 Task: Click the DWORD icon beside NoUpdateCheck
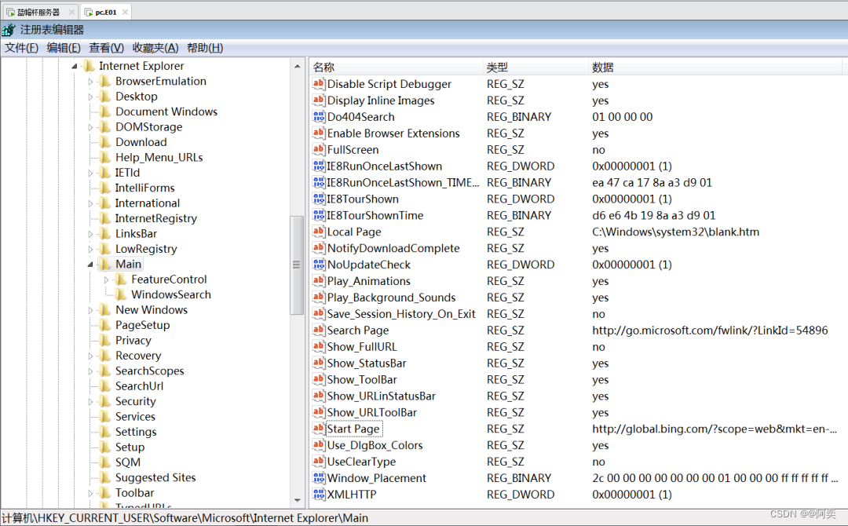click(x=319, y=265)
